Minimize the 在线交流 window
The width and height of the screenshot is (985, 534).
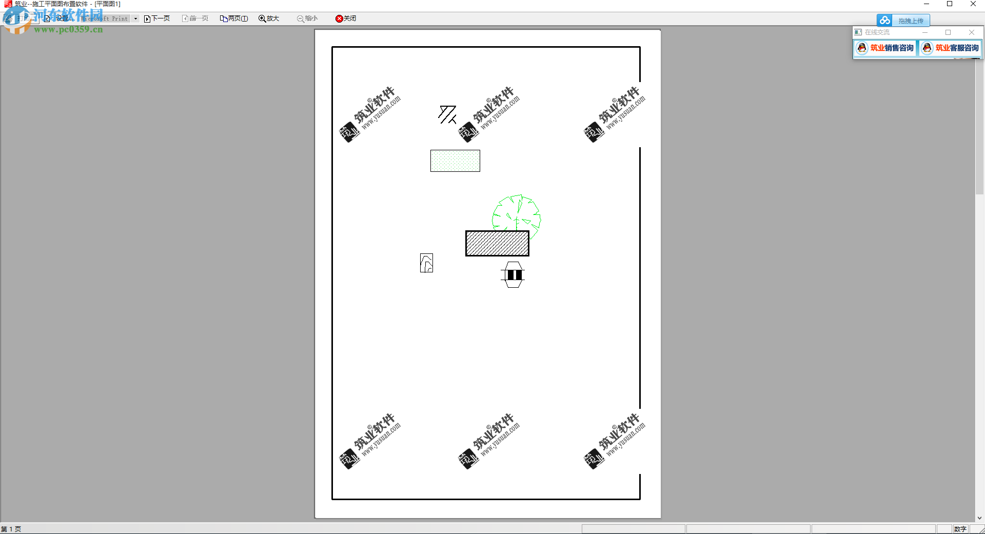click(925, 32)
